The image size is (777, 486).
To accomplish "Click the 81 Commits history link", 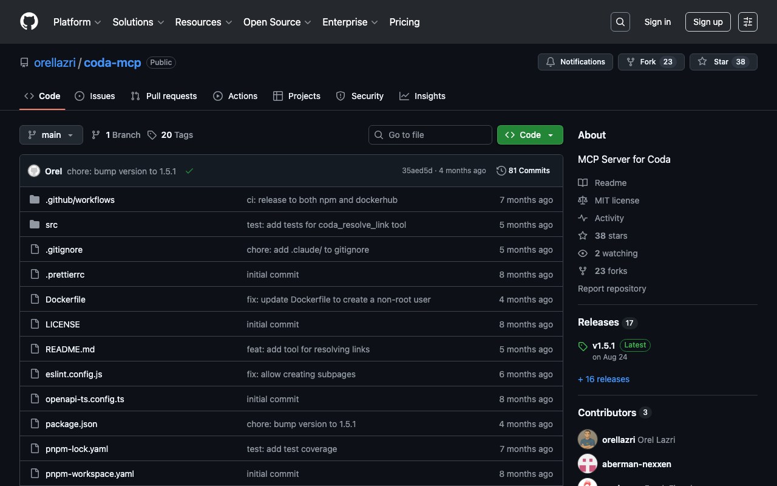I will [523, 171].
